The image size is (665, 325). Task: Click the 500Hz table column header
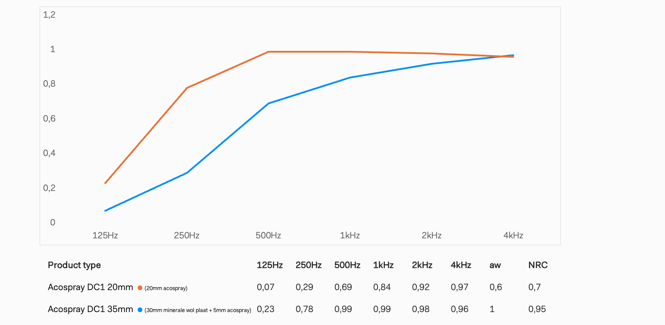click(347, 265)
